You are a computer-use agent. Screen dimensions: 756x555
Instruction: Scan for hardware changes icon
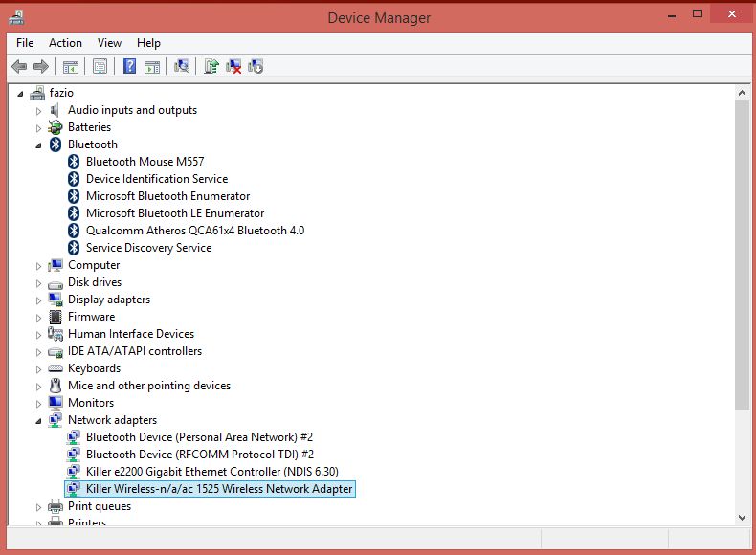(182, 66)
